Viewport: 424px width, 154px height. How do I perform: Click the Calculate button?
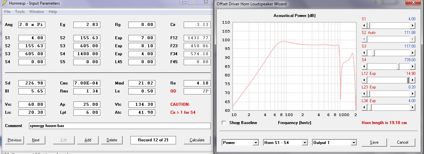tap(197, 140)
